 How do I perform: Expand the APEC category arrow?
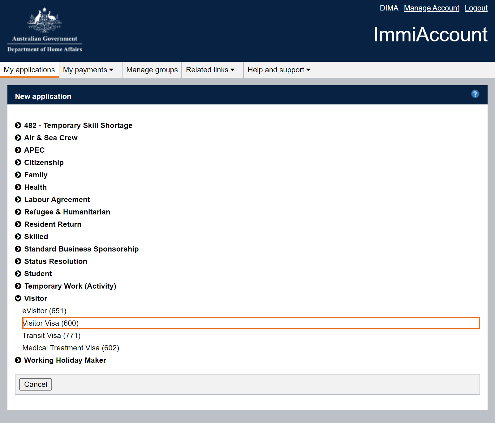tap(18, 150)
